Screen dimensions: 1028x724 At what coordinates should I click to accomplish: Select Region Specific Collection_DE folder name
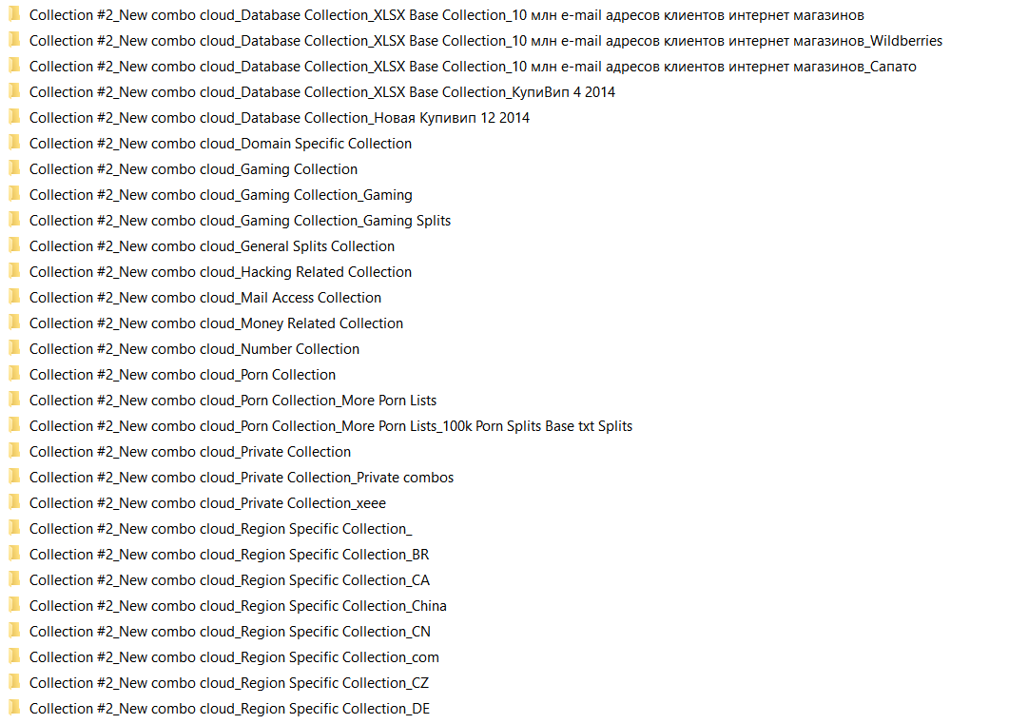click(229, 708)
